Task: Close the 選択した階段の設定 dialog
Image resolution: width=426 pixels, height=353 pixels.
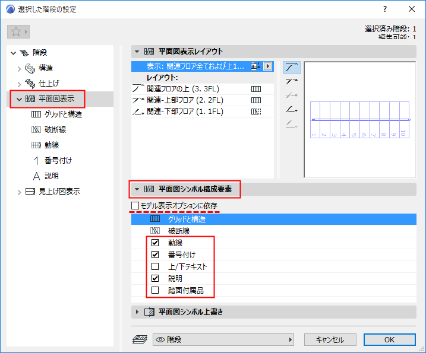Action: click(412, 9)
